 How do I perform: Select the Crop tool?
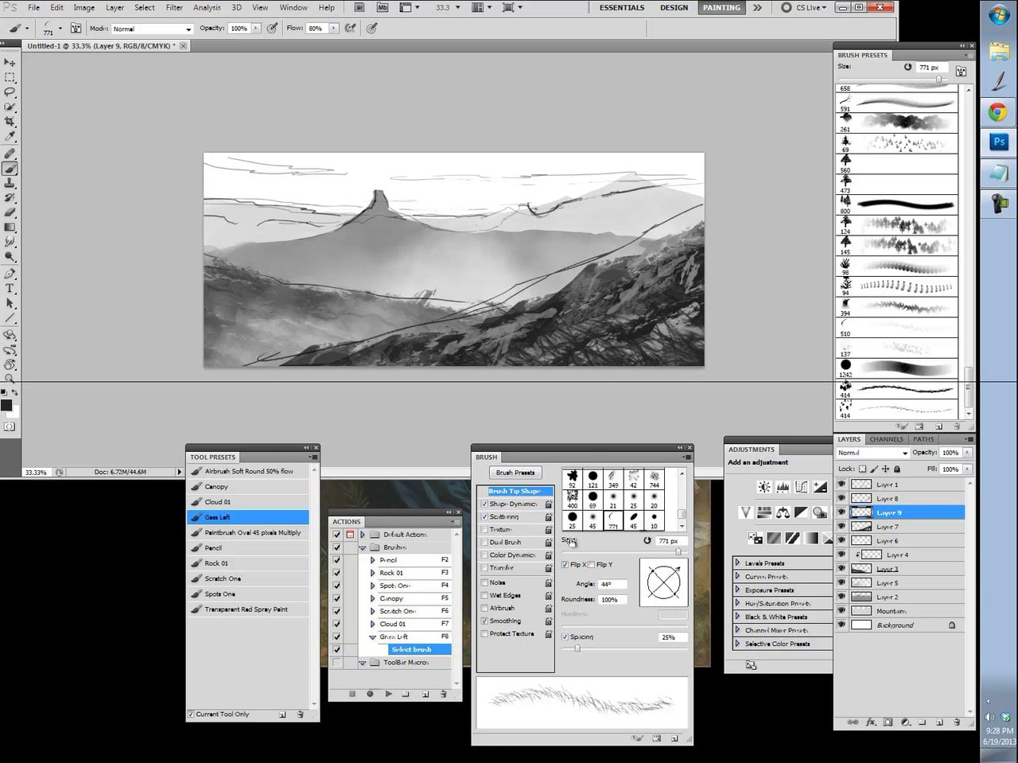pos(10,123)
